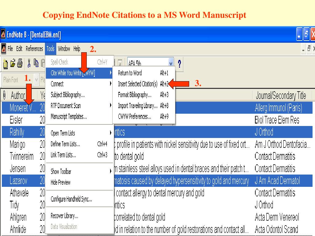Choose Link Term Lists menu entry
Viewport: 315px width, 236px height.
click(x=79, y=155)
